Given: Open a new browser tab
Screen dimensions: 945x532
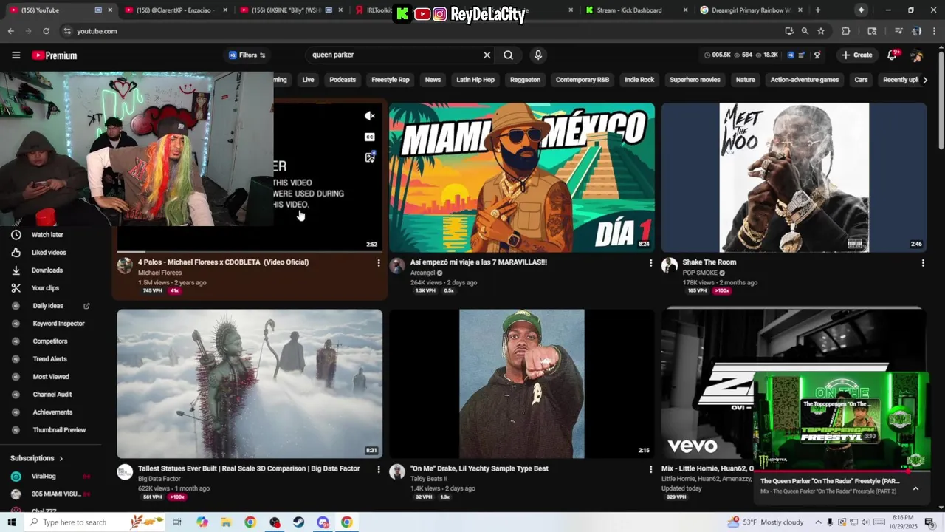Looking at the screenshot, I should point(817,10).
